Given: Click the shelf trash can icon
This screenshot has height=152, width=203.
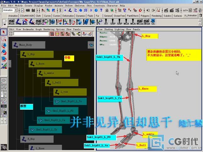Looking at the screenshot, I should coord(200,15).
